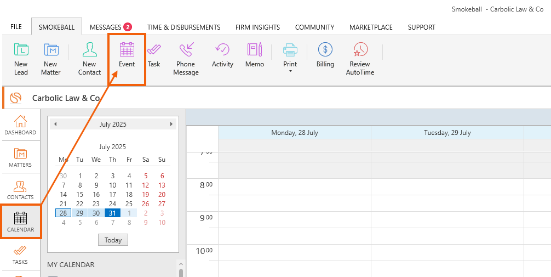Viewport: 551px width, 277px height.
Task: Open the COMMUNITY tab
Action: [314, 27]
